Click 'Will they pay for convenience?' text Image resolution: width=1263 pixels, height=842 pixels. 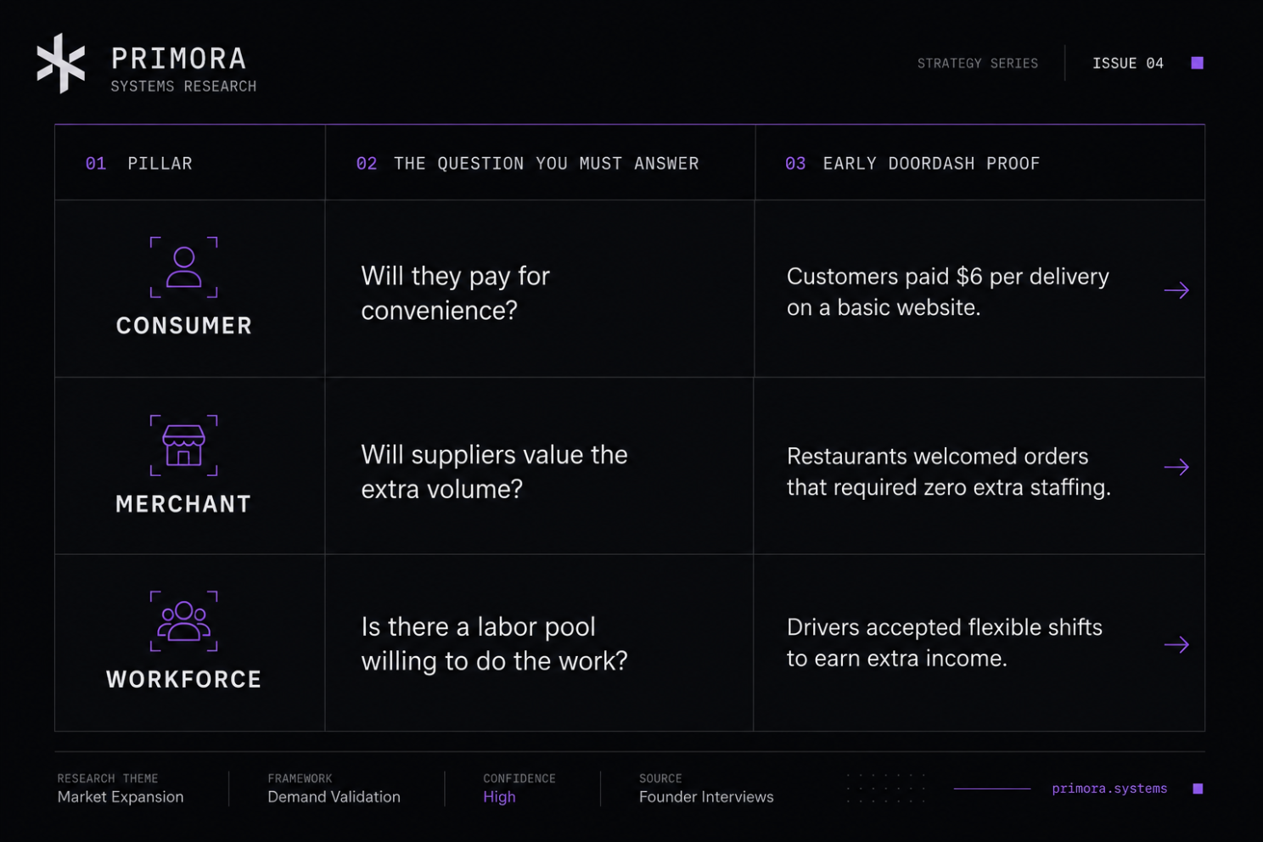[x=456, y=293]
